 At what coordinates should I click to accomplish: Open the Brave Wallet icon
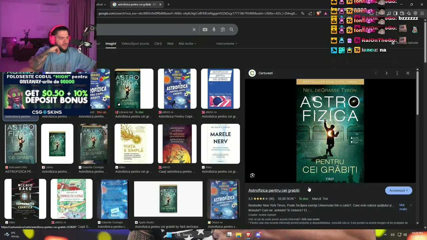tap(402, 13)
